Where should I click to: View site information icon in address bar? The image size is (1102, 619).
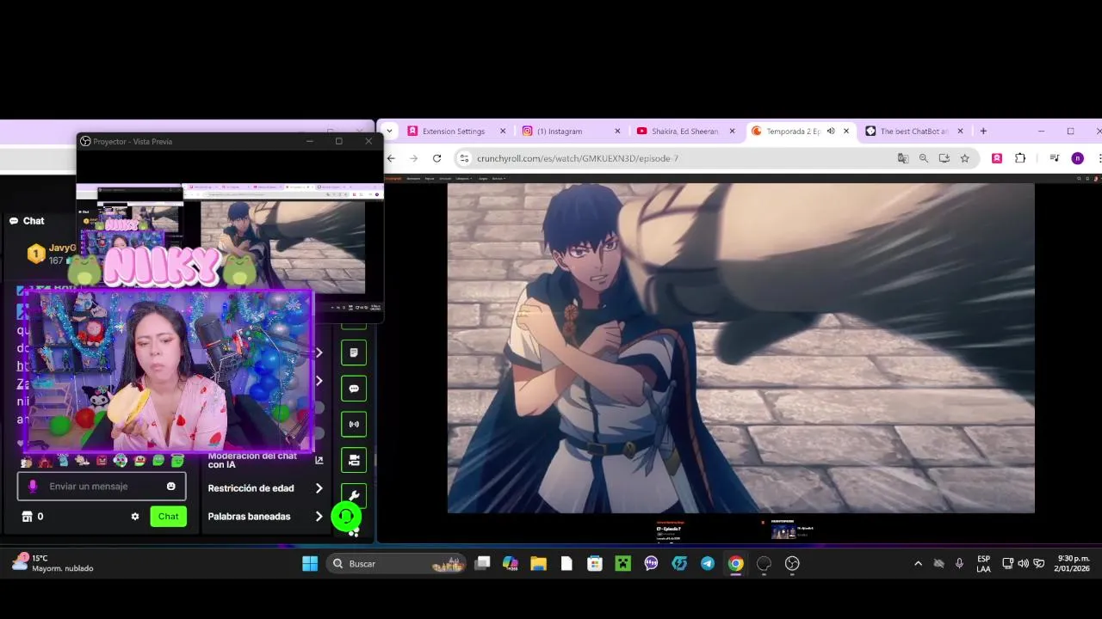tap(465, 158)
